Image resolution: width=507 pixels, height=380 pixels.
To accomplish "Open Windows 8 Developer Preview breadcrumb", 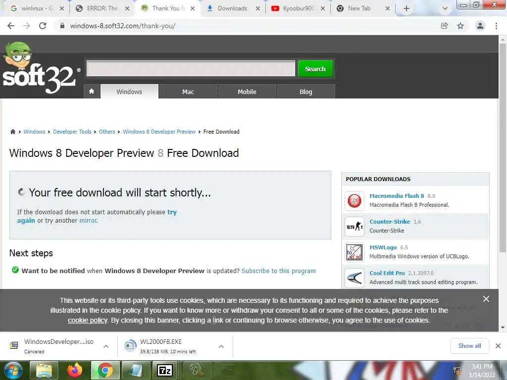I will [x=159, y=132].
